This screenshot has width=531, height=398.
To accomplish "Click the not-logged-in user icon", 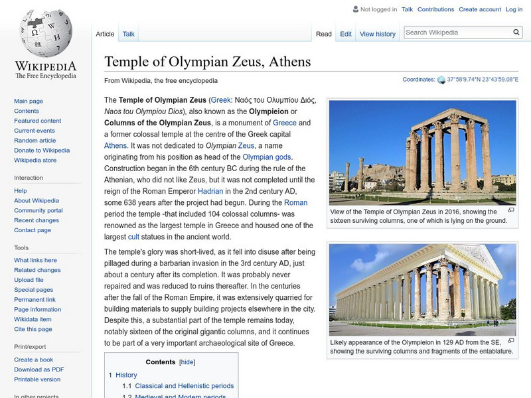I will click(355, 9).
